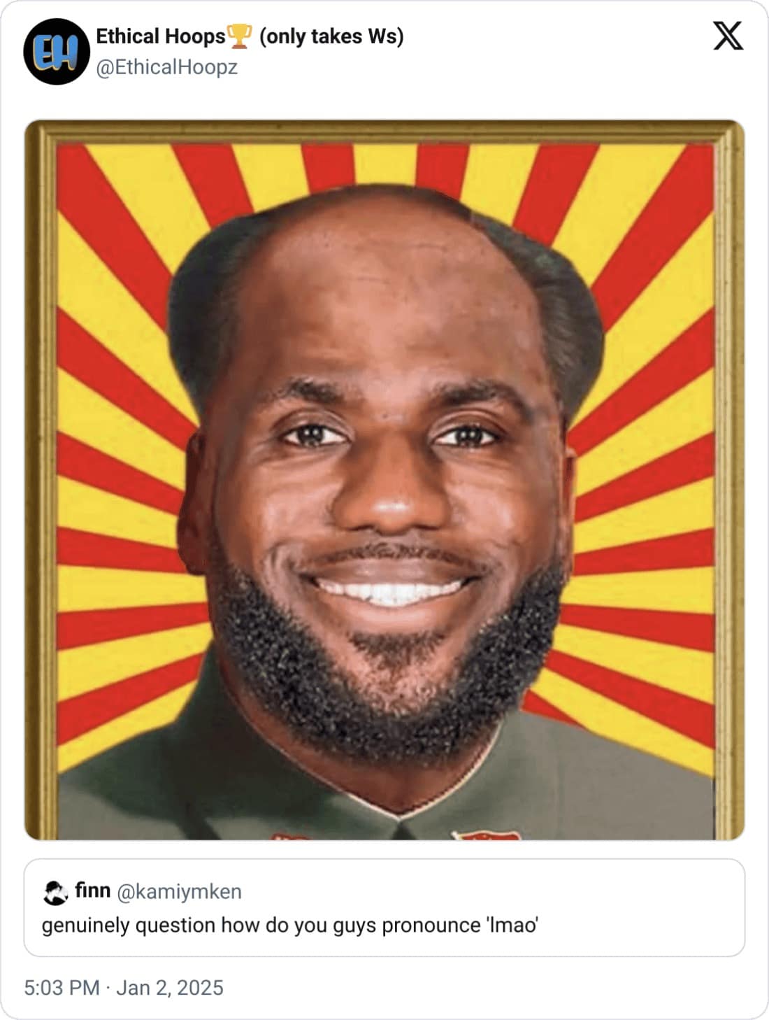Click the '(only takes Ws)' name text
Screen dimensions: 769x1020
pos(331,36)
